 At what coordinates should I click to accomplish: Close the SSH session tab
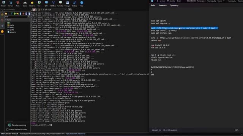coord(65,9)
